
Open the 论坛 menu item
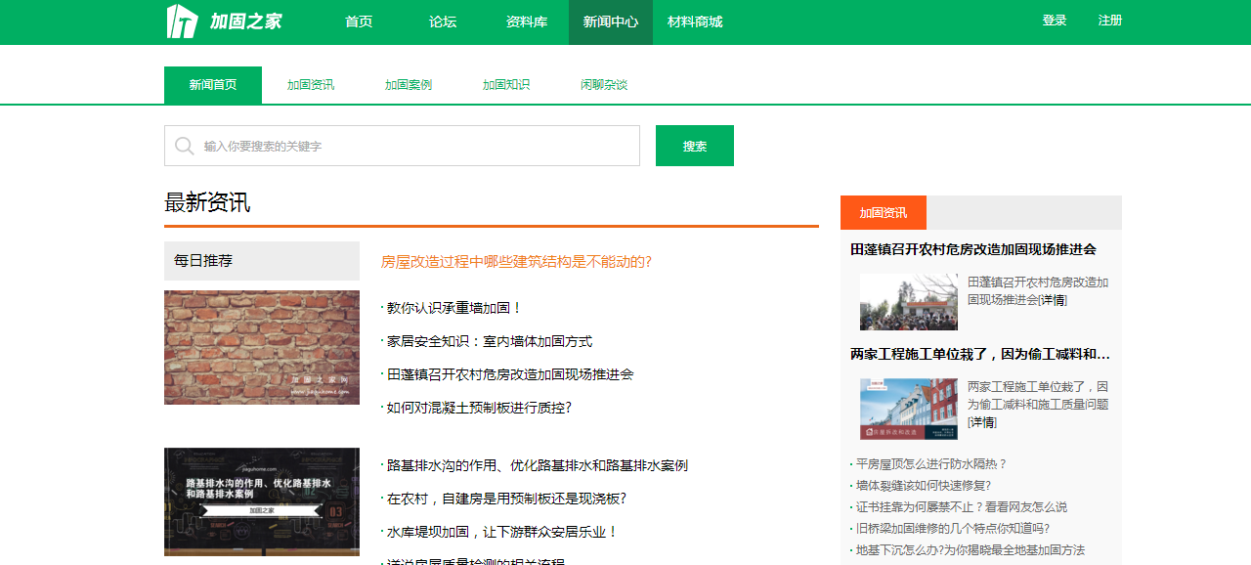click(443, 22)
